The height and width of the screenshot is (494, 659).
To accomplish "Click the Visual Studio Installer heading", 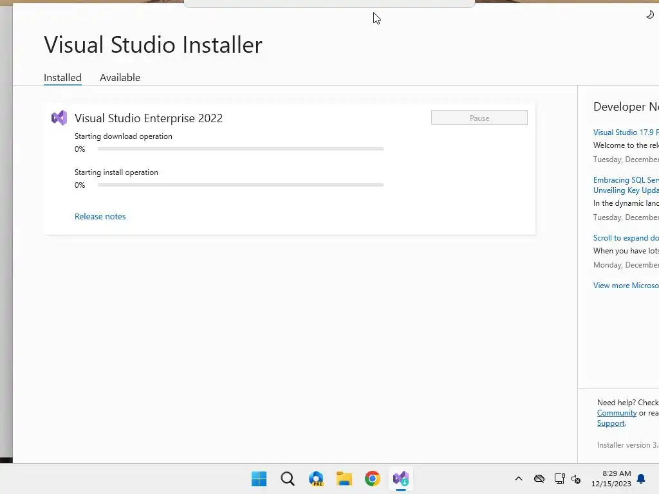I will pos(153,44).
